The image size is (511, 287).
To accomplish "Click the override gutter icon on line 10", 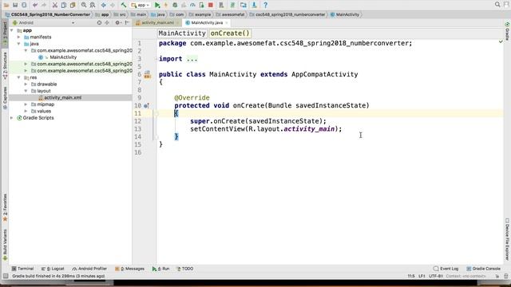I will [x=147, y=105].
